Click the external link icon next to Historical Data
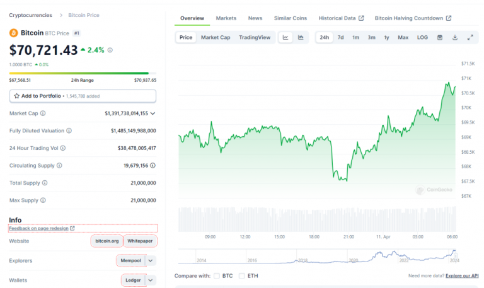This screenshot has width=484, height=288. click(x=361, y=18)
